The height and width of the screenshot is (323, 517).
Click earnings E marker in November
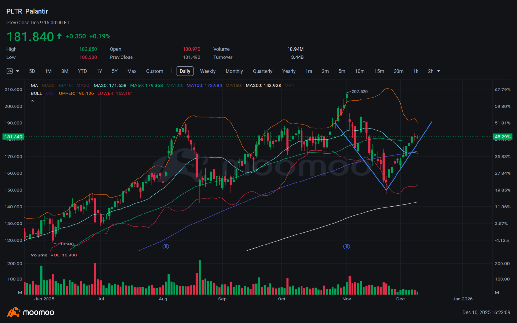pos(347,246)
